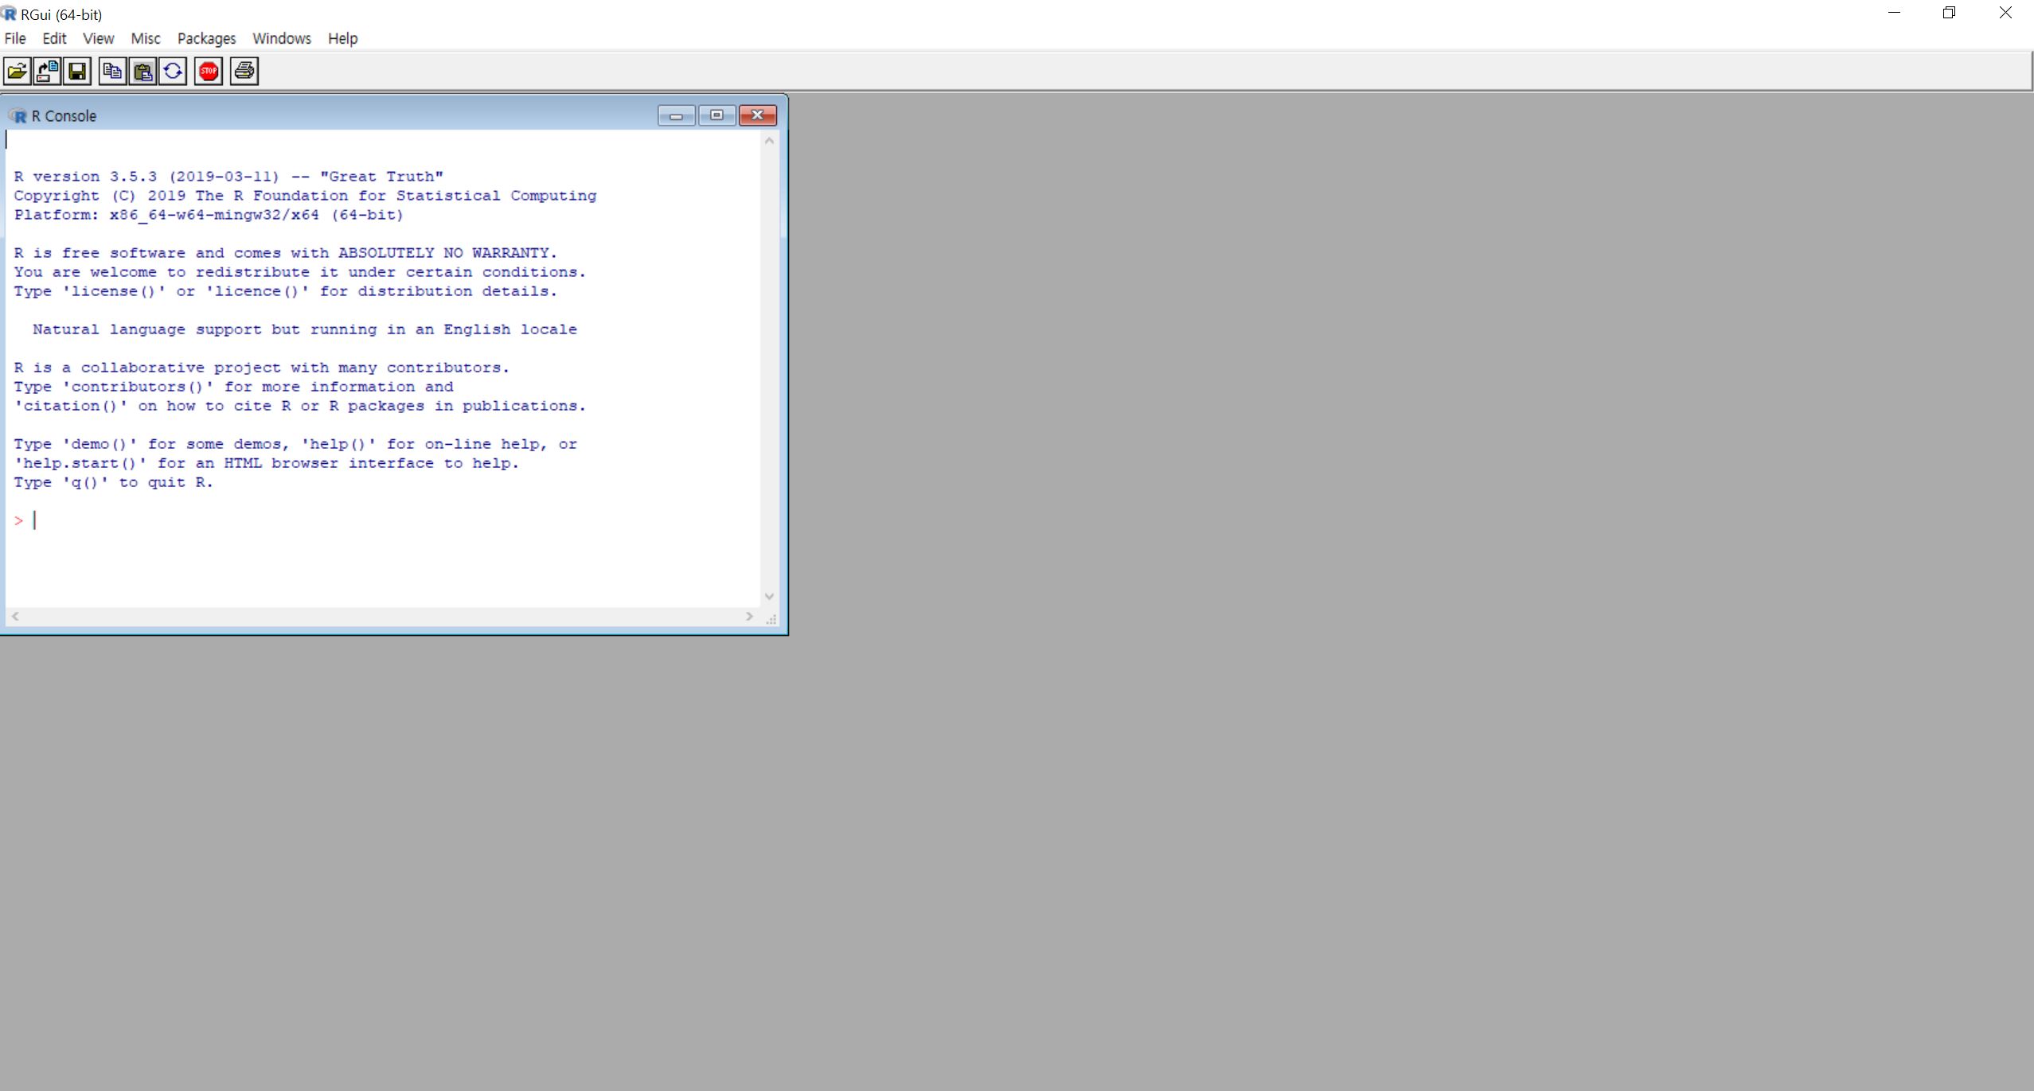Image resolution: width=2034 pixels, height=1091 pixels.
Task: Minimize the R Console child window
Action: tap(676, 115)
